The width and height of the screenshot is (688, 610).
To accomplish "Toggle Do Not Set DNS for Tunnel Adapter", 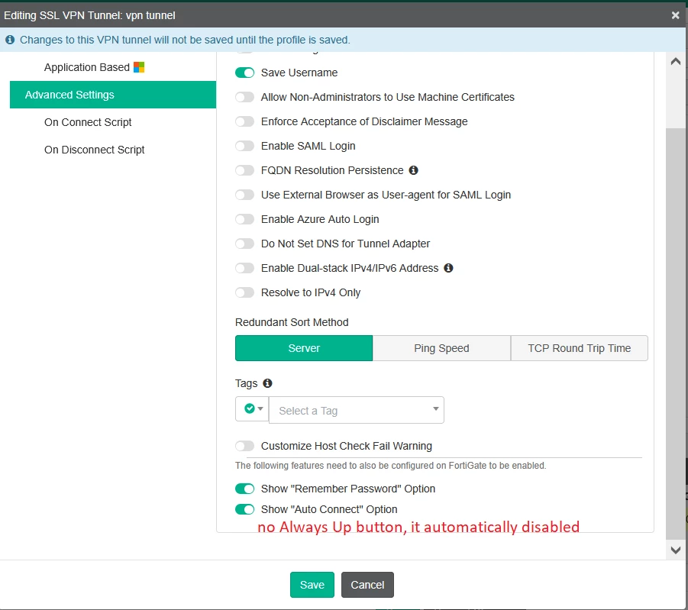I will click(245, 244).
